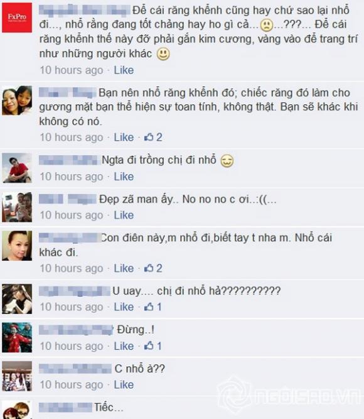Like the 'Đừng..!' comment
The width and height of the screenshot is (364, 419).
click(x=124, y=346)
